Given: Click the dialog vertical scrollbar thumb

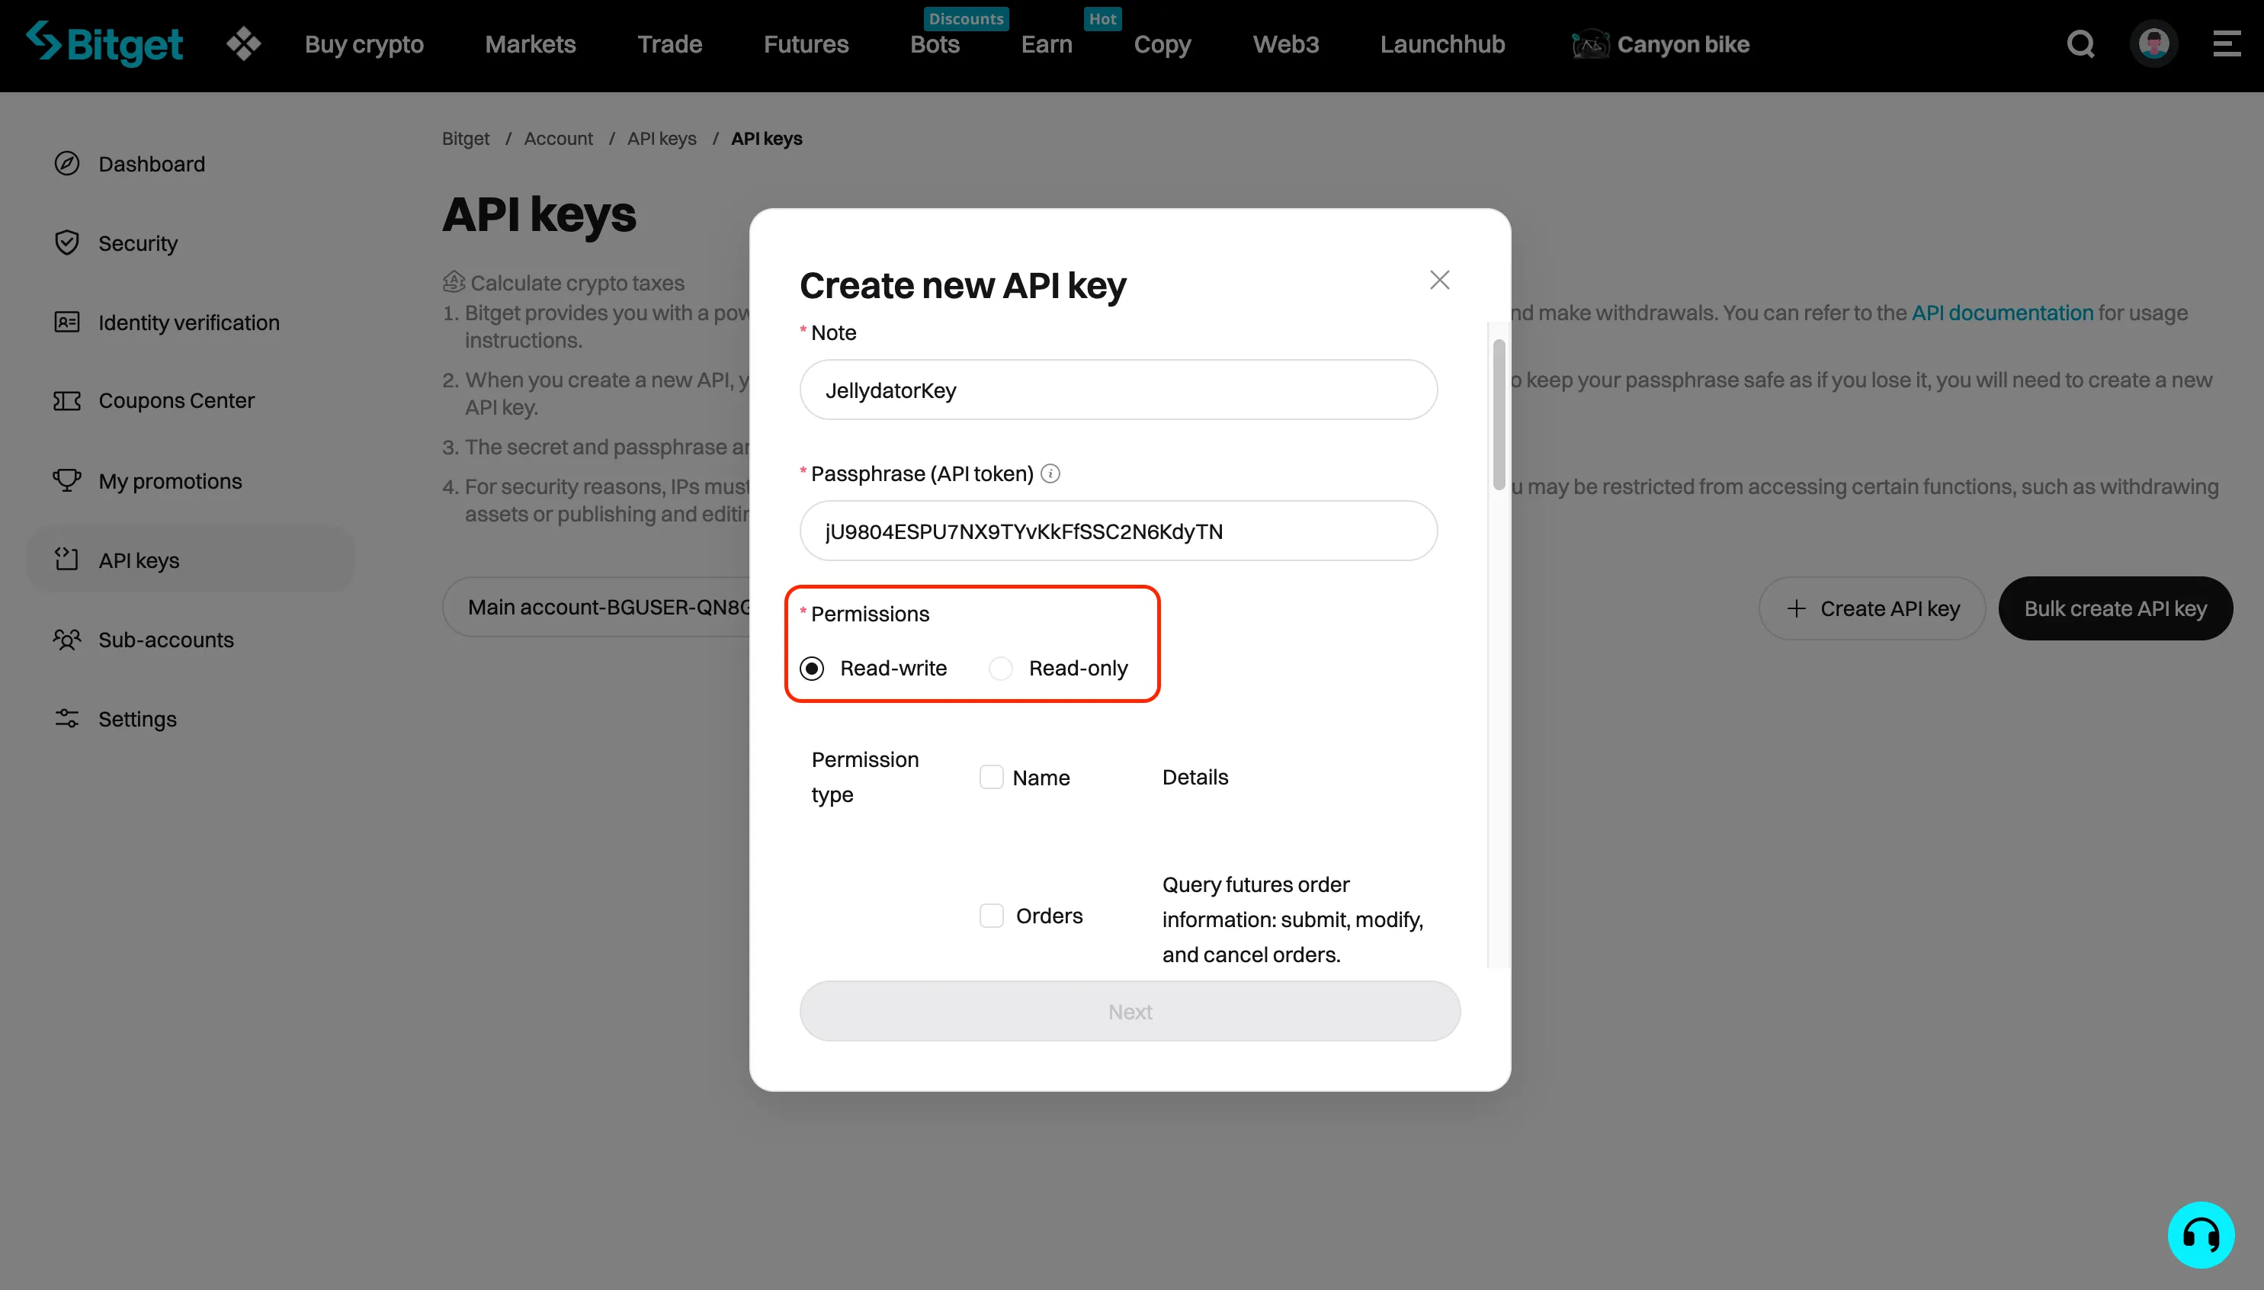Looking at the screenshot, I should tap(1499, 414).
